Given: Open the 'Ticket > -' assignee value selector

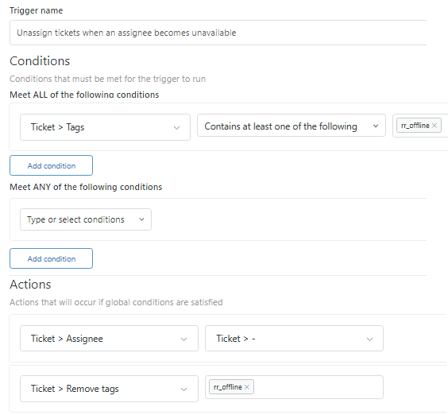Looking at the screenshot, I should (294, 339).
